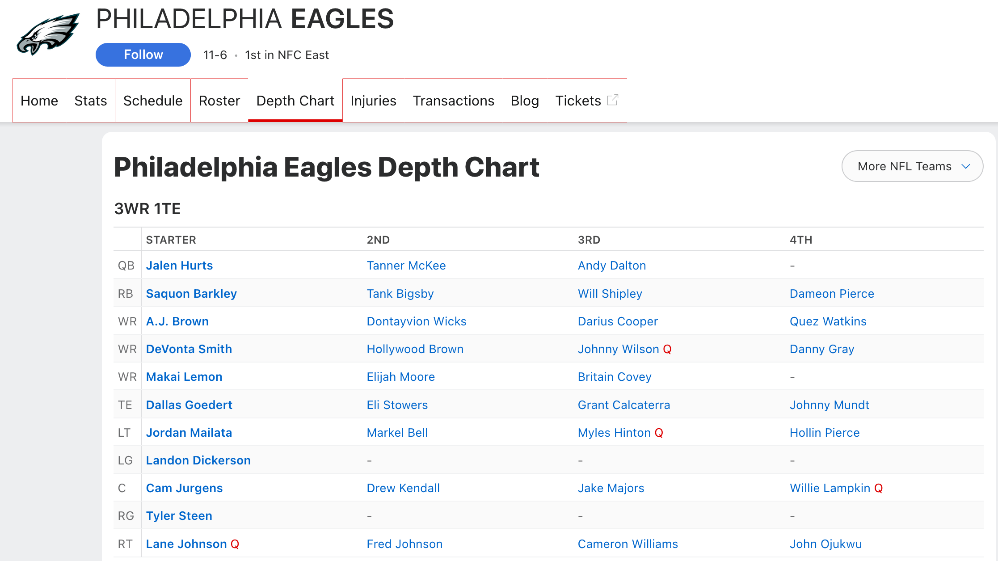Image resolution: width=998 pixels, height=561 pixels.
Task: Click the Tickets external link icon
Action: point(613,100)
